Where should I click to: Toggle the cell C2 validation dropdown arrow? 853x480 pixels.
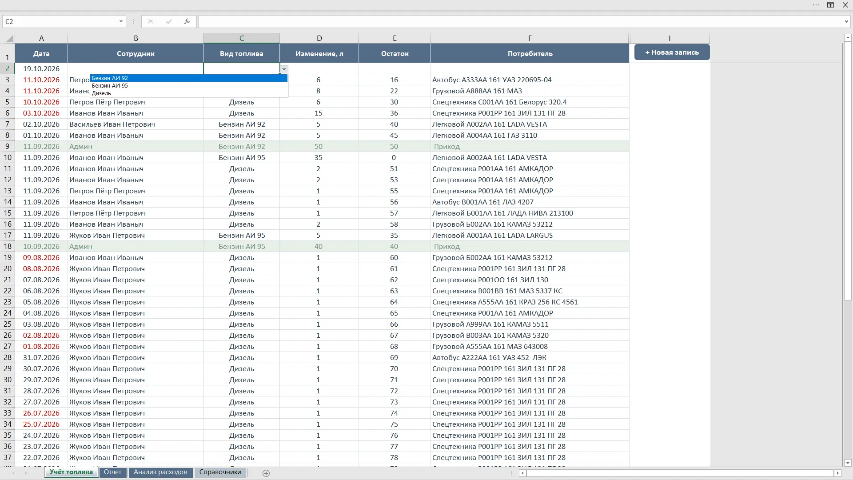pyautogui.click(x=284, y=69)
